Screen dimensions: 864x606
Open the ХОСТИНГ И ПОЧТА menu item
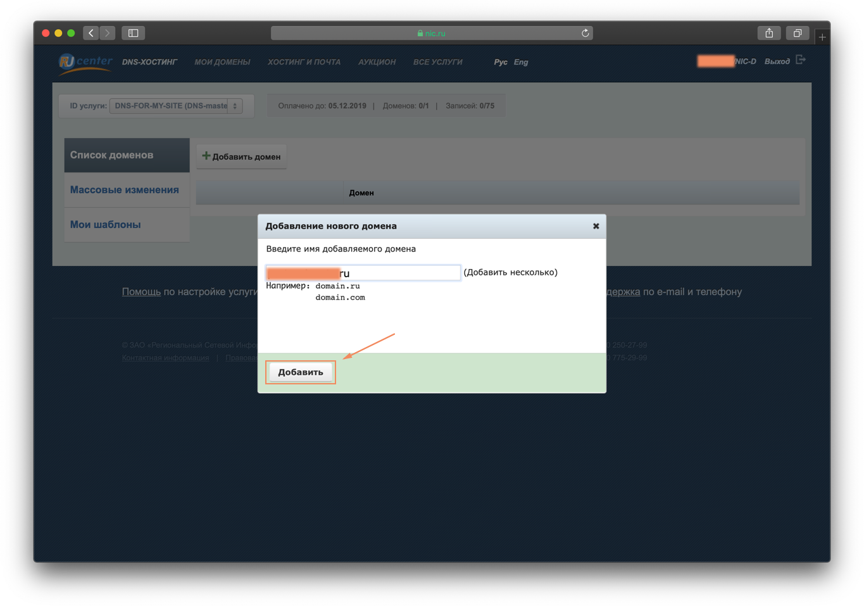304,62
